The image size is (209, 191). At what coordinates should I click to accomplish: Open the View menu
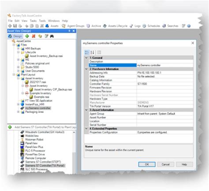pyautogui.click(x=24, y=21)
